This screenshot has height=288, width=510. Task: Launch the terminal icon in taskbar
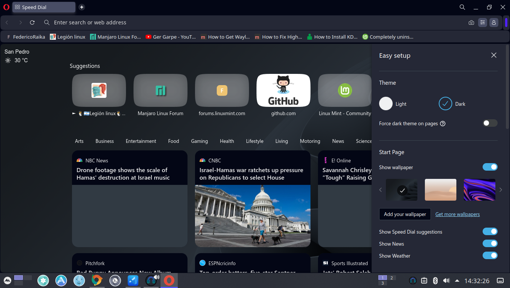pos(115,280)
